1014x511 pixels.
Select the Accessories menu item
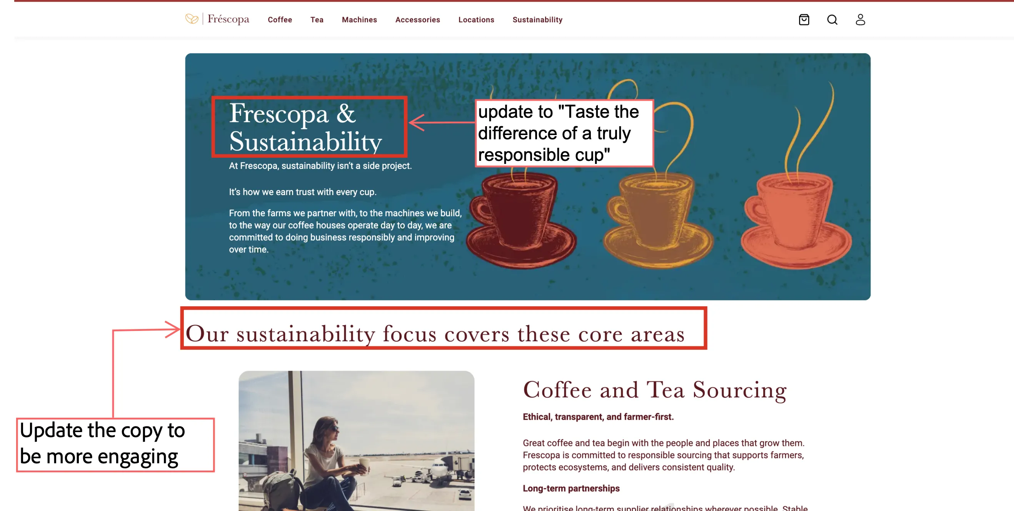click(x=417, y=20)
